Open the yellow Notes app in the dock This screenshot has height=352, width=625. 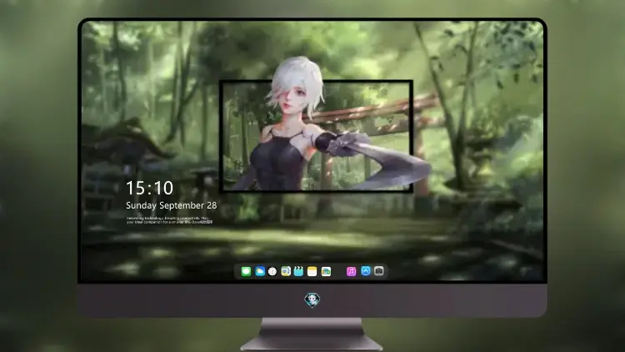coord(312,272)
